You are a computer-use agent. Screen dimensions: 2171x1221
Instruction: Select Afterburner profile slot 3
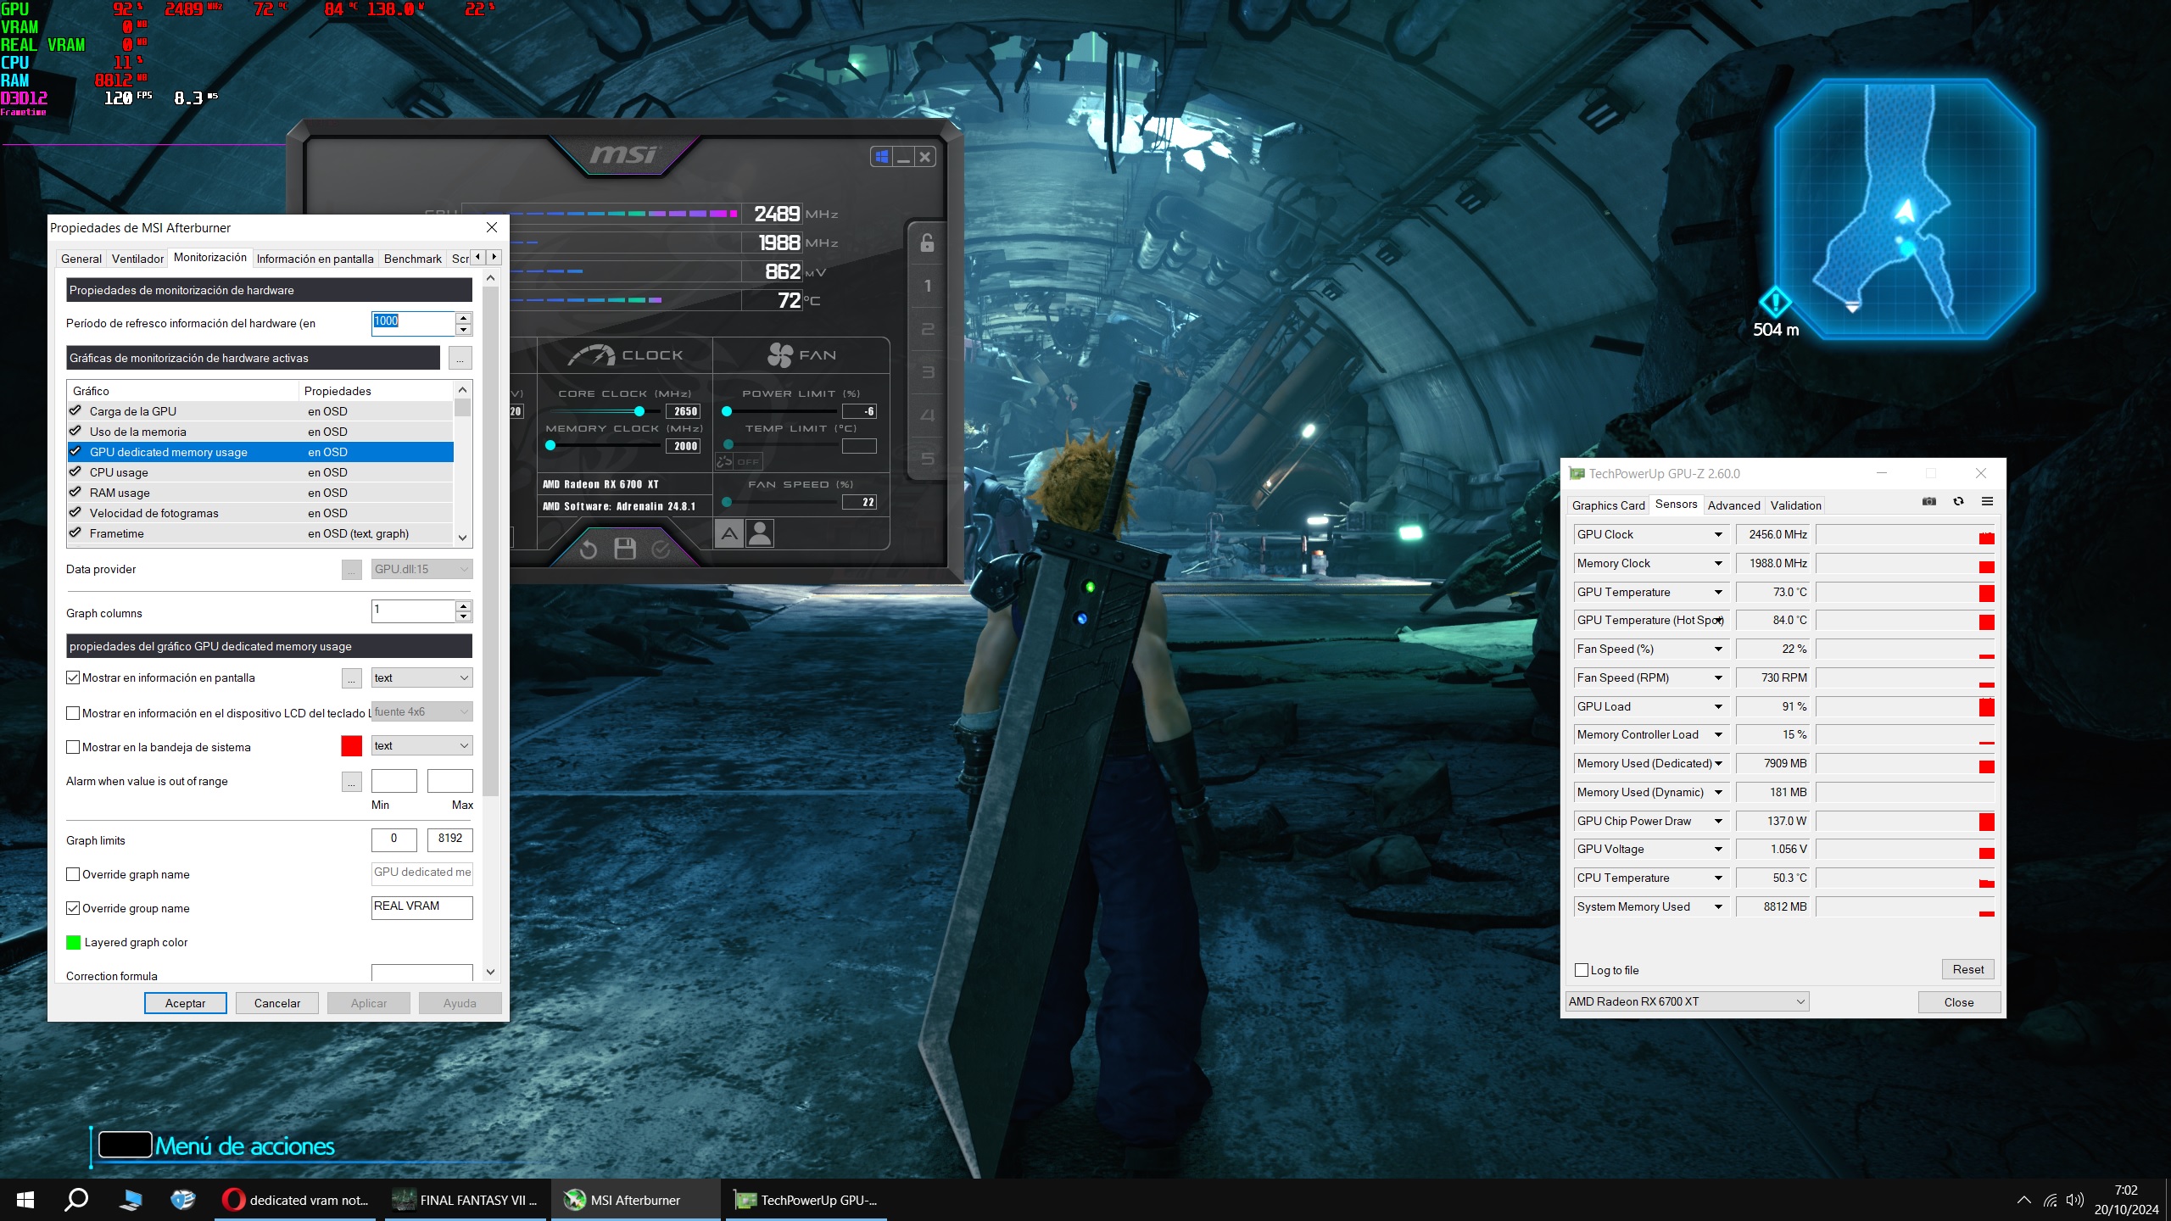click(927, 372)
